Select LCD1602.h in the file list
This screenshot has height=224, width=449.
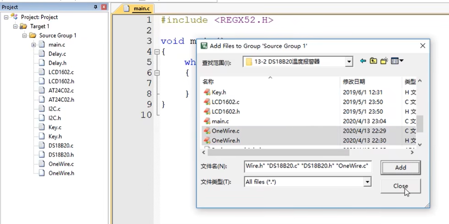click(226, 111)
